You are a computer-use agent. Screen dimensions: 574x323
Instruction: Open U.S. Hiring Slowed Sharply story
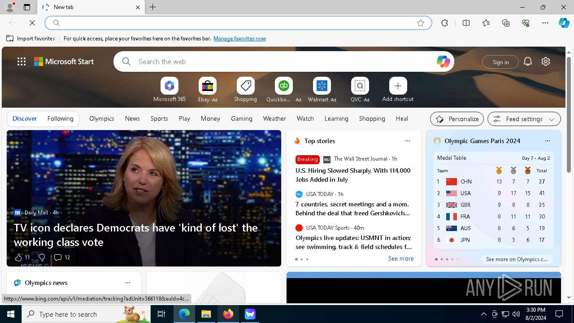[x=353, y=175]
